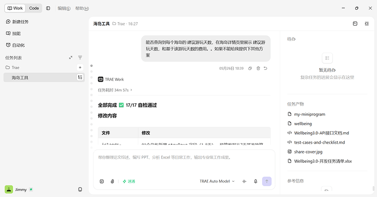The width and height of the screenshot is (377, 197).
Task: Open the task list filter icon
Action: click(x=80, y=58)
